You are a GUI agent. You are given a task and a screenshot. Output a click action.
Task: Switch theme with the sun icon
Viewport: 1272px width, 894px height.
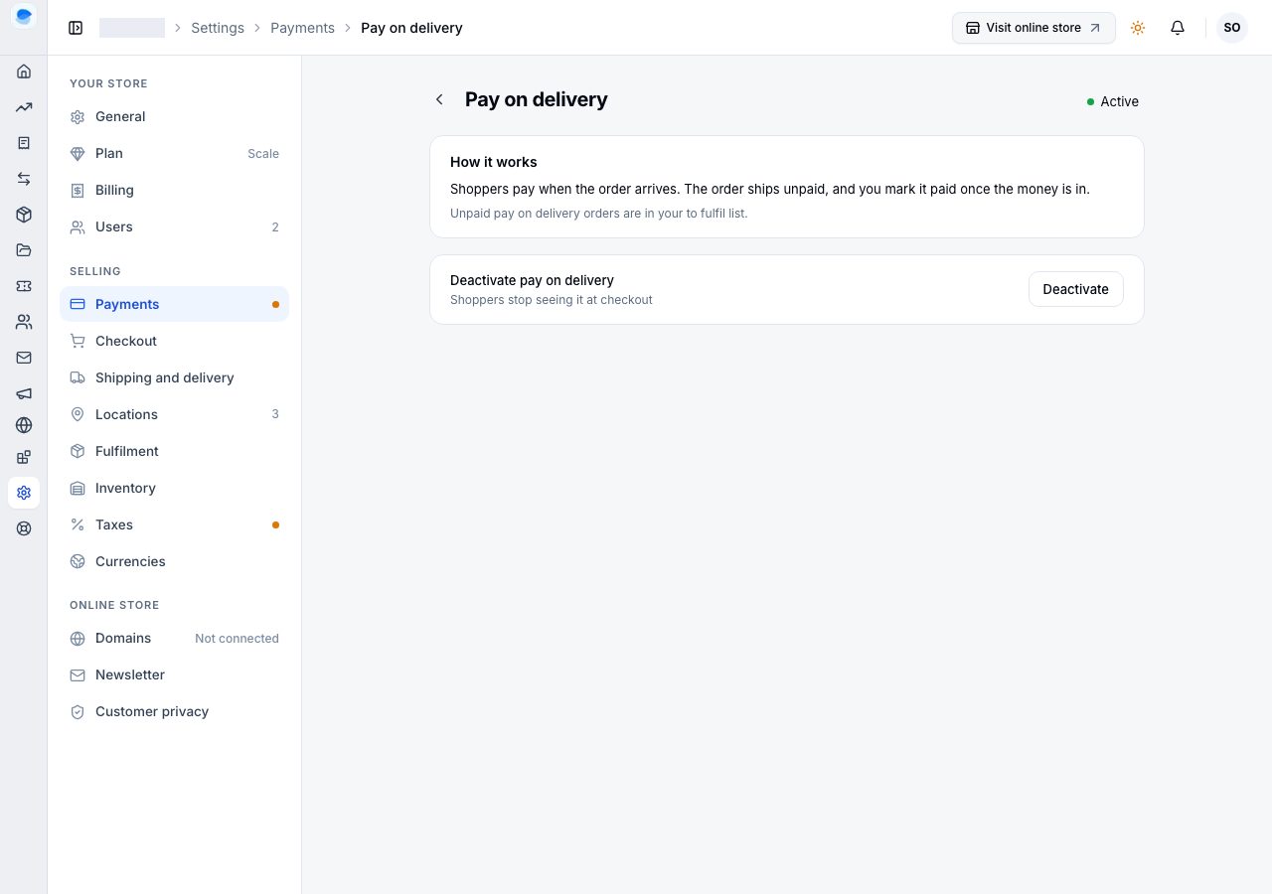[1138, 28]
